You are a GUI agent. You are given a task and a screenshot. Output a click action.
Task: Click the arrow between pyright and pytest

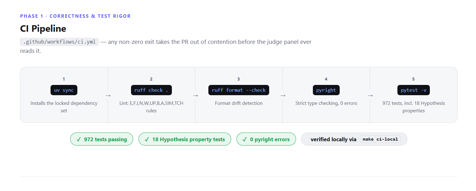click(x=370, y=96)
